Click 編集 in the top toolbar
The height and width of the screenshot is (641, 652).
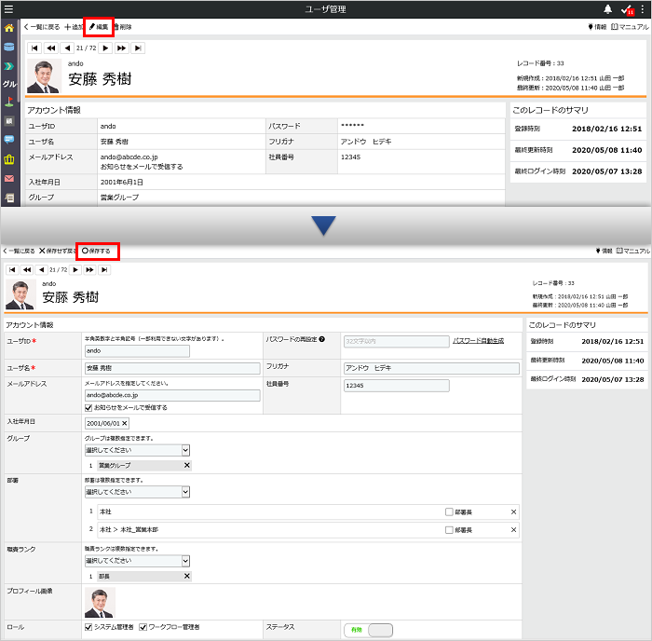(99, 27)
